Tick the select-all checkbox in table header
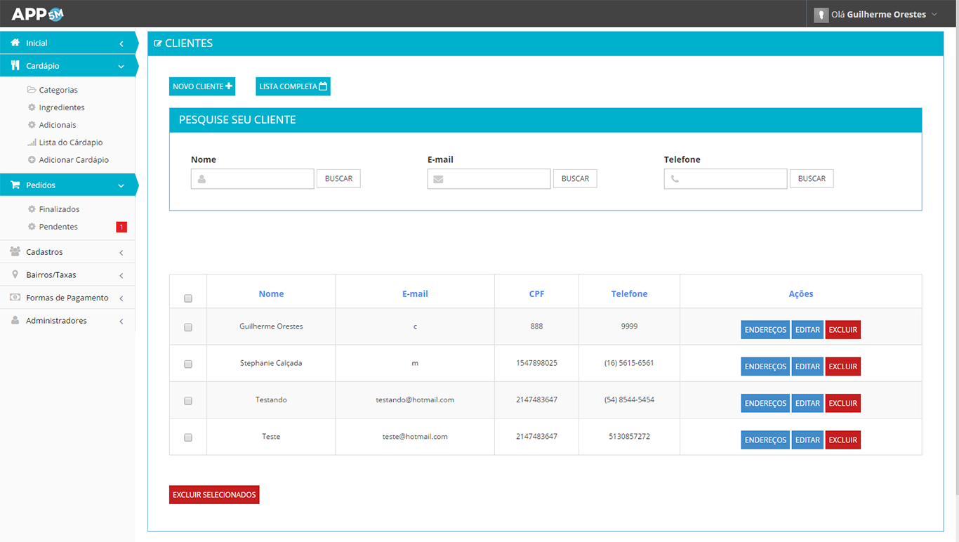 tap(188, 298)
